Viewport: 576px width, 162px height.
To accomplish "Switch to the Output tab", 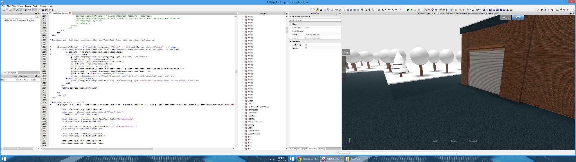I will pos(304,149).
